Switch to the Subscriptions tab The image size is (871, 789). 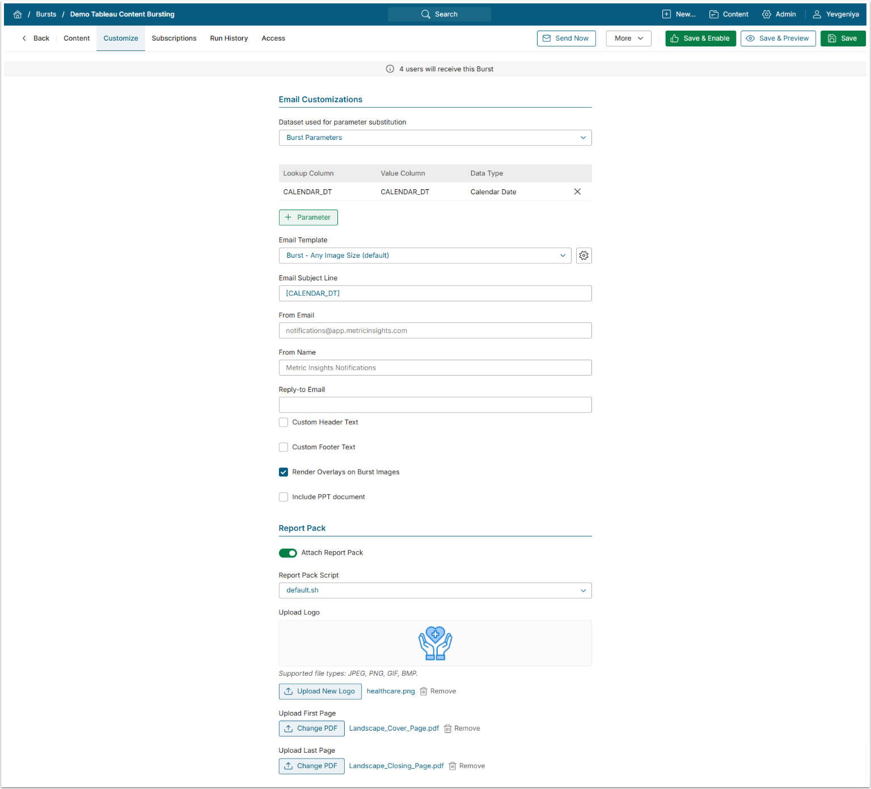point(174,39)
